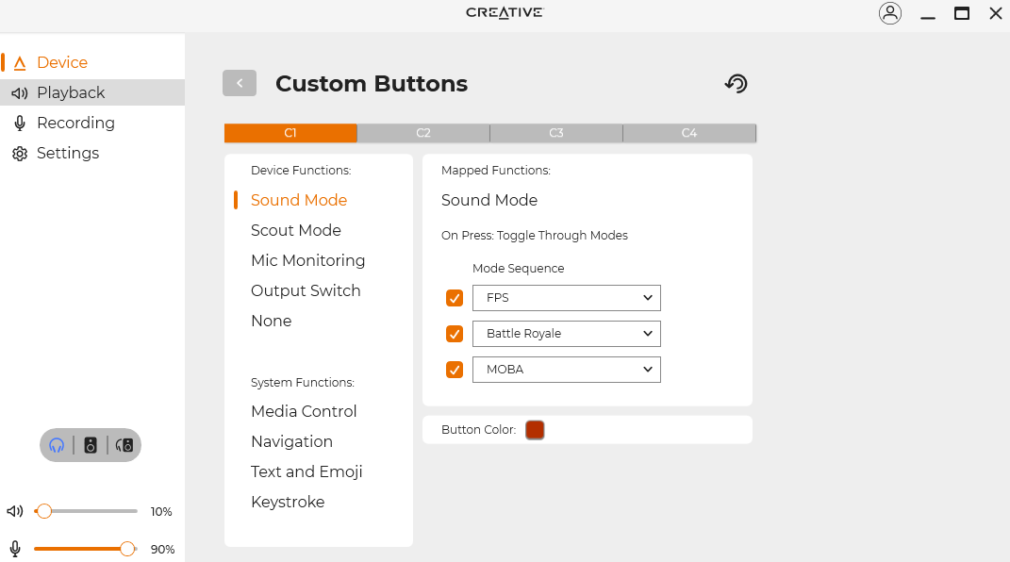The image size is (1010, 562).
Task: Uncheck the FPS mode checkbox
Action: [x=455, y=298]
